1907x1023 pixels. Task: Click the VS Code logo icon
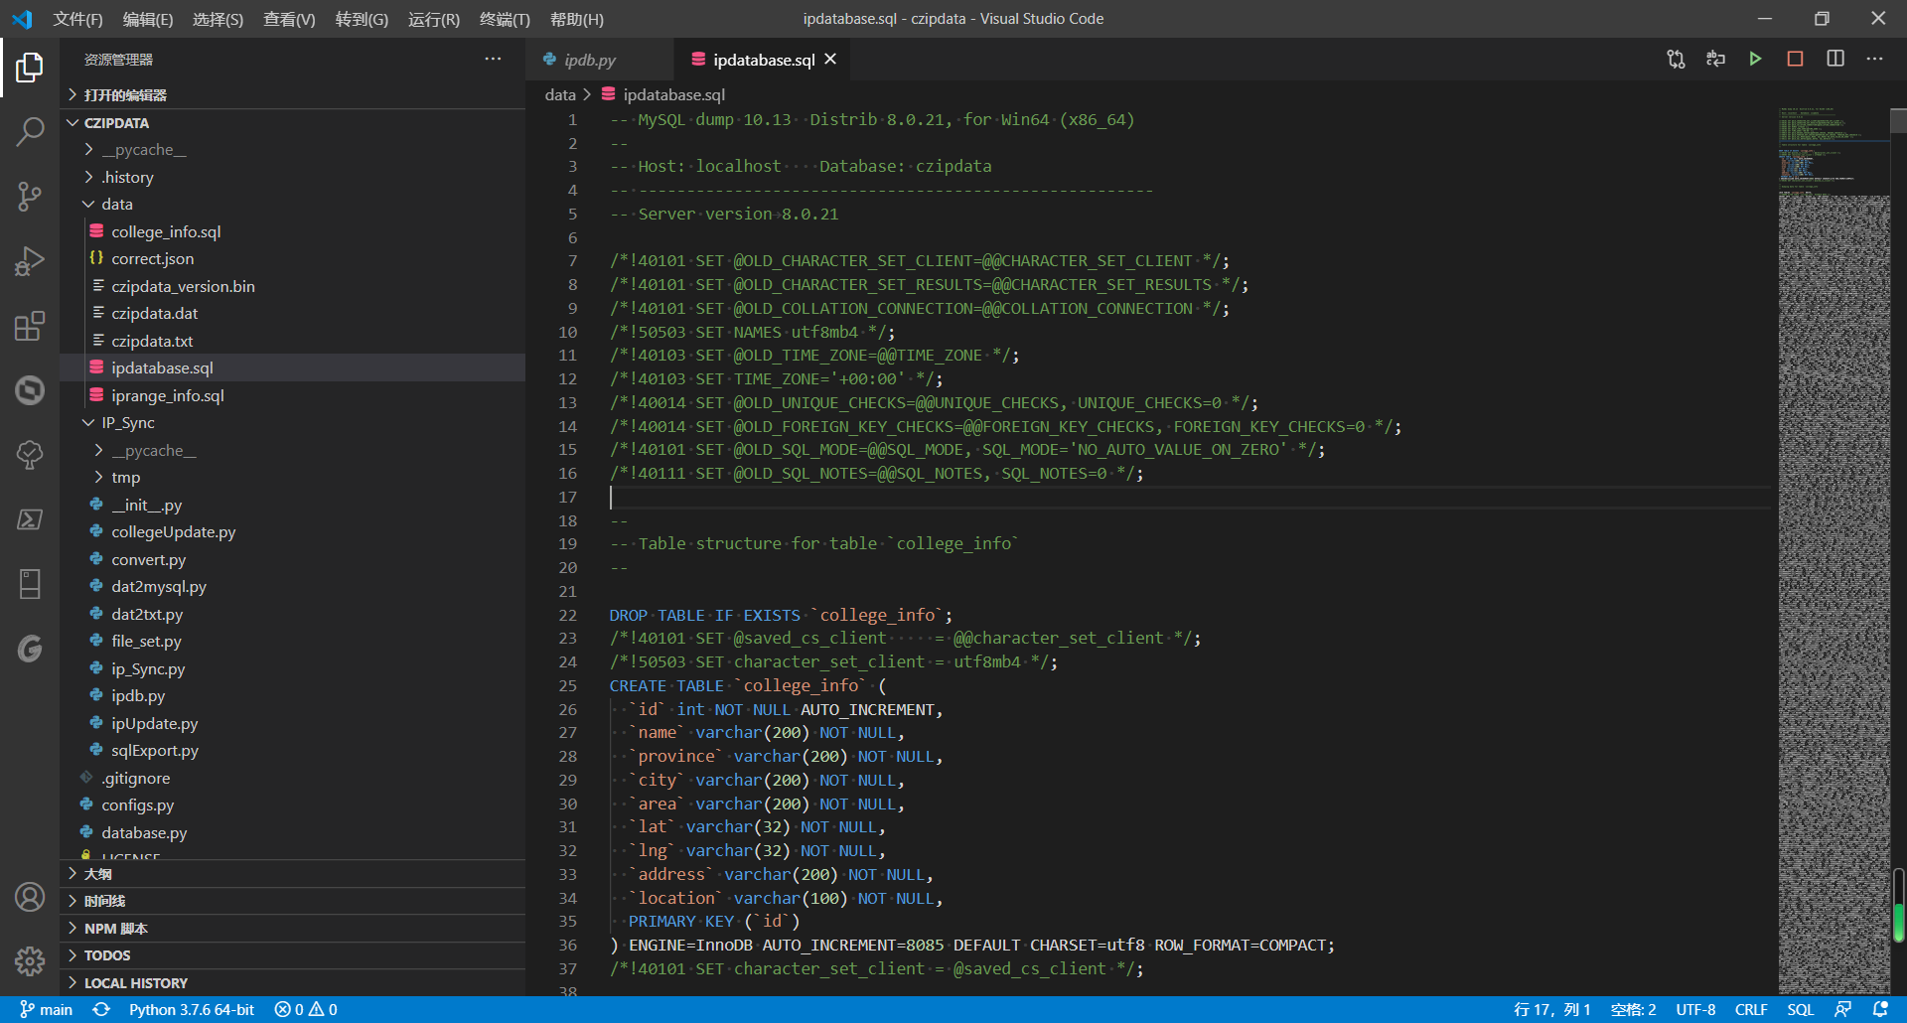[x=22, y=19]
